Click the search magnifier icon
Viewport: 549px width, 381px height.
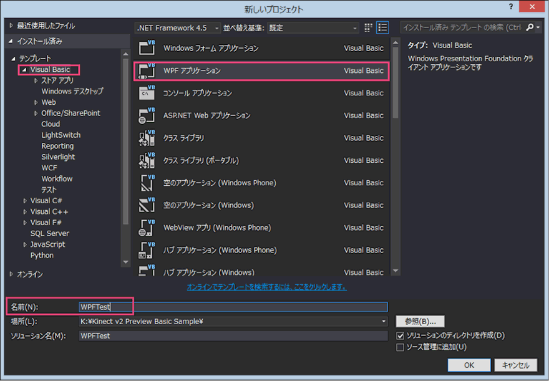click(530, 27)
